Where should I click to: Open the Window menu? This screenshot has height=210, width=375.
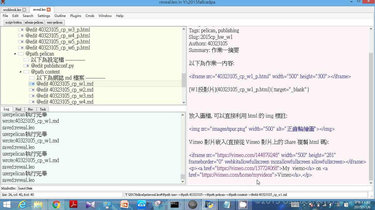point(105,16)
